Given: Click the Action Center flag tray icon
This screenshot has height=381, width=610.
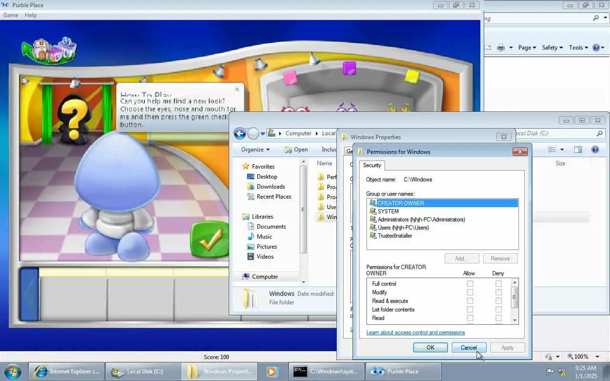Looking at the screenshot, I should click(x=550, y=371).
